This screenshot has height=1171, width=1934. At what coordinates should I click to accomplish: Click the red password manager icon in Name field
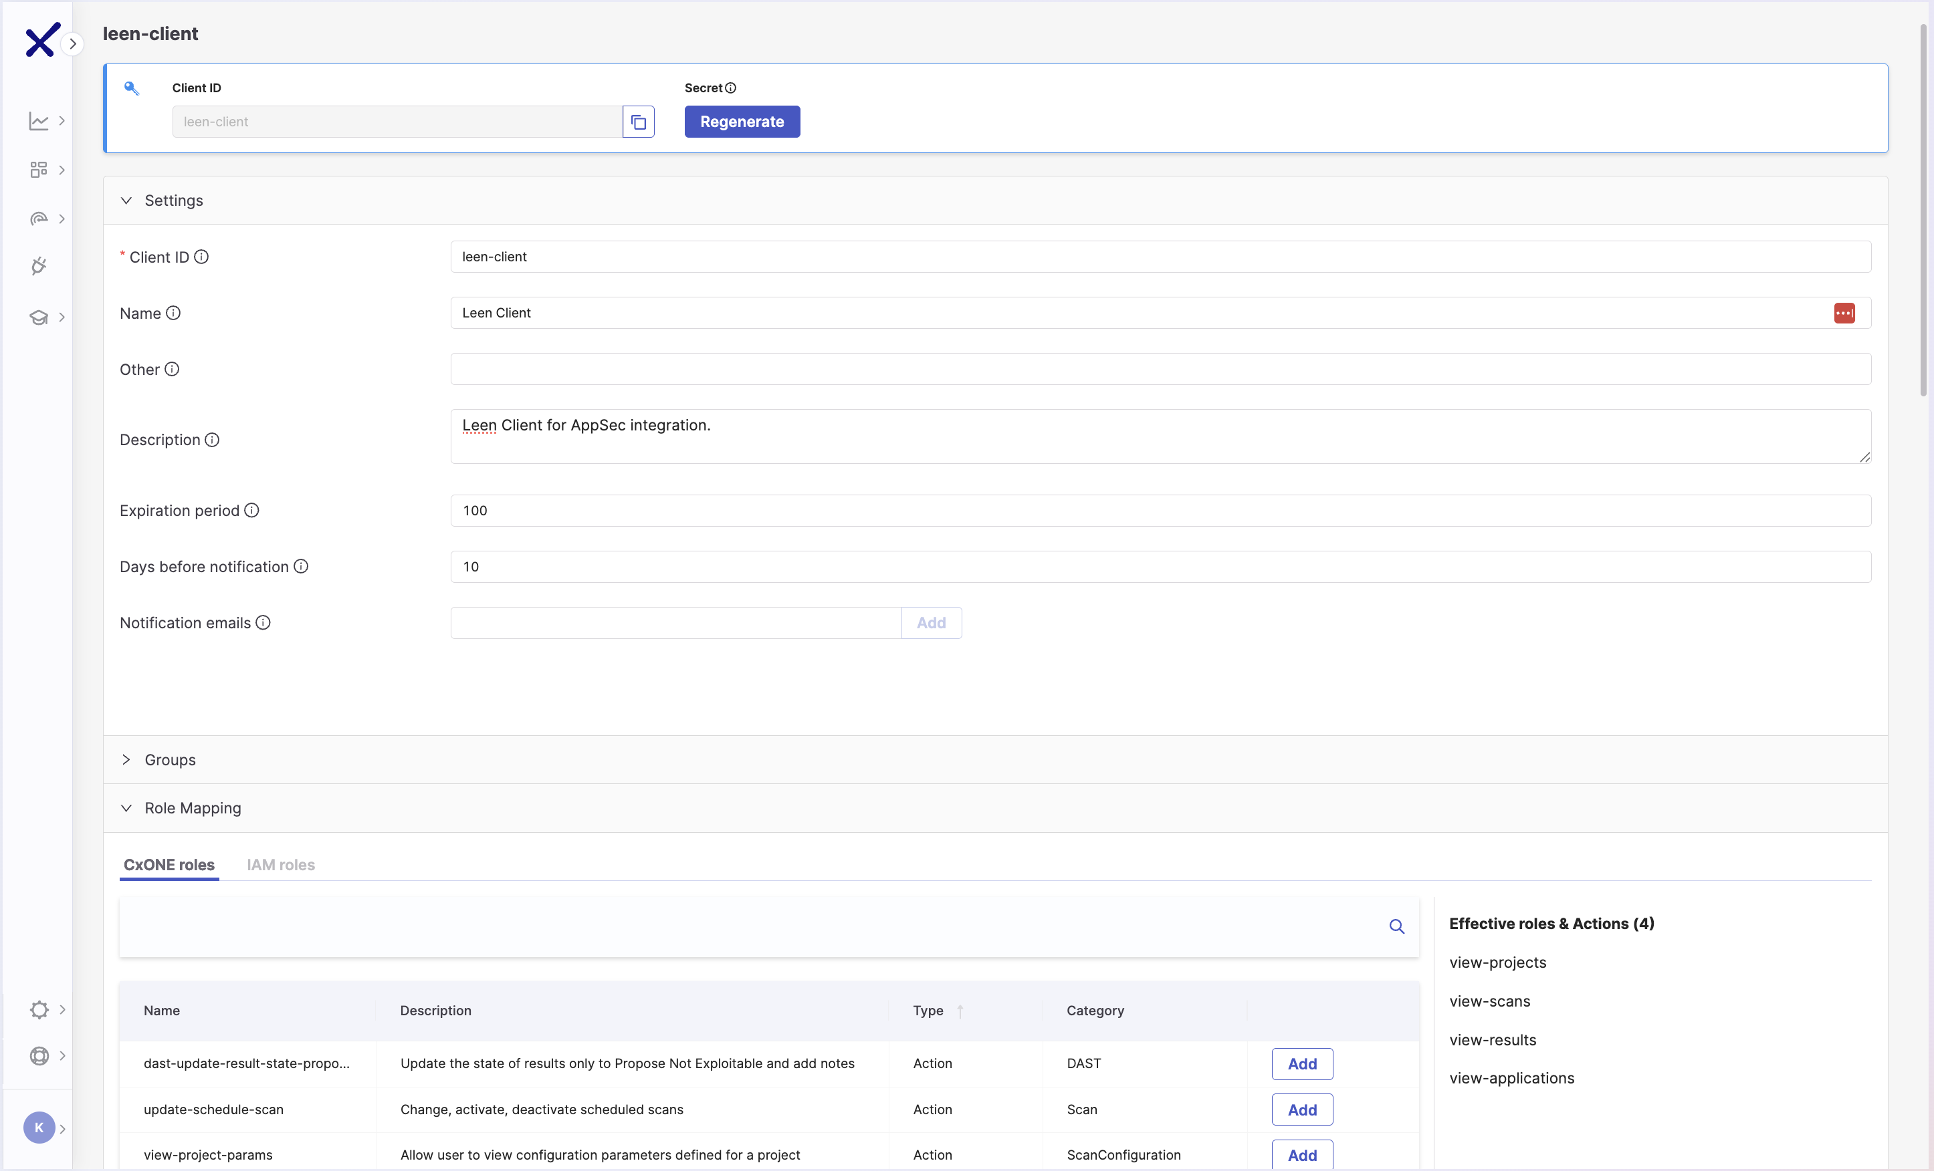coord(1844,313)
